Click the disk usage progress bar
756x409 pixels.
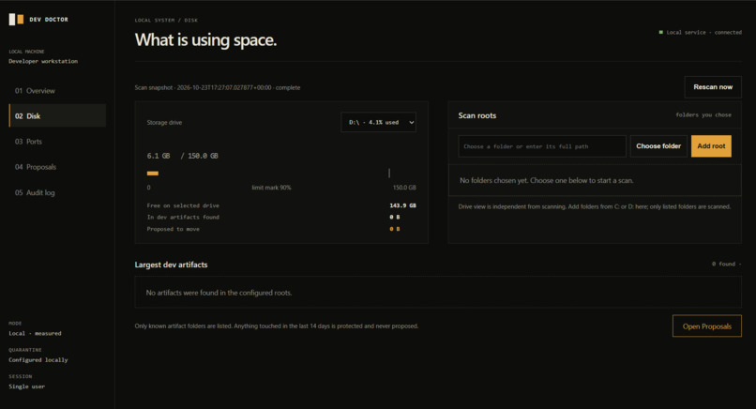pyautogui.click(x=281, y=174)
